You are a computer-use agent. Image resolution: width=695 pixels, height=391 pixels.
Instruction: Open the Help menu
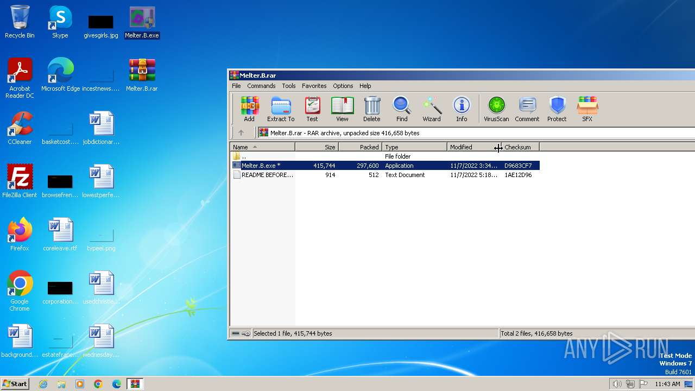(365, 86)
